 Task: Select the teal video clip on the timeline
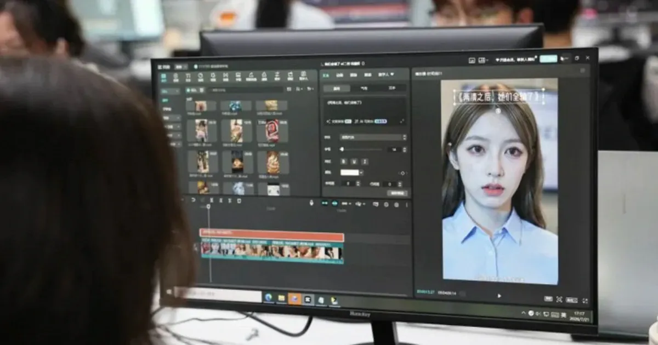point(272,252)
